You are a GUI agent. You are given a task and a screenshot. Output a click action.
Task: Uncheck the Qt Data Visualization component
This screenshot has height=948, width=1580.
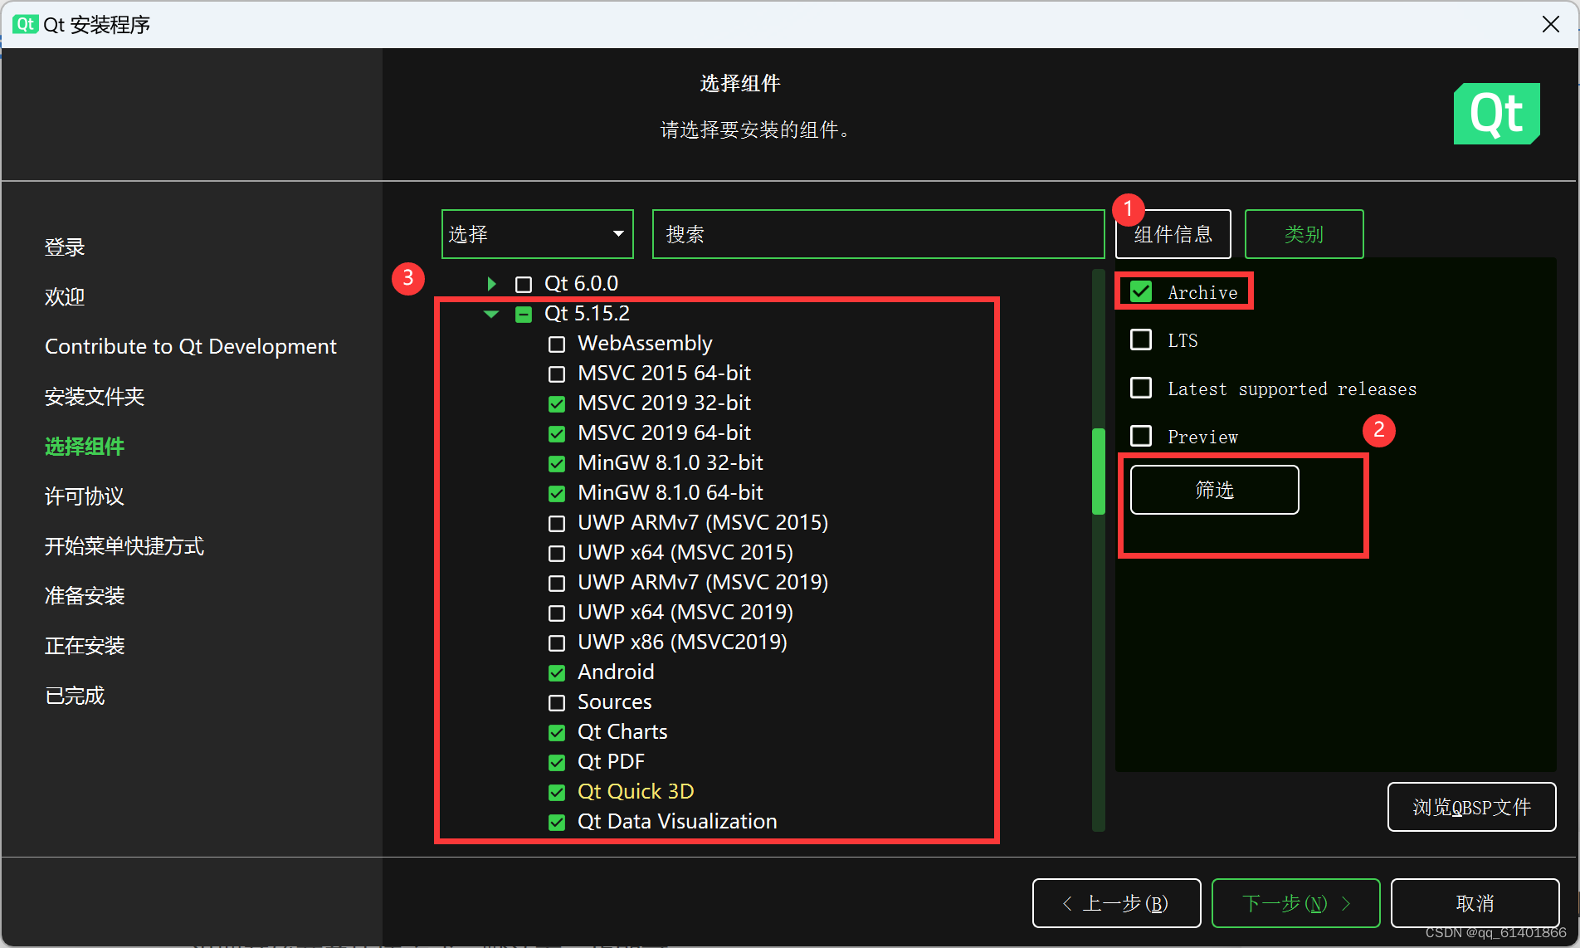click(x=556, y=823)
